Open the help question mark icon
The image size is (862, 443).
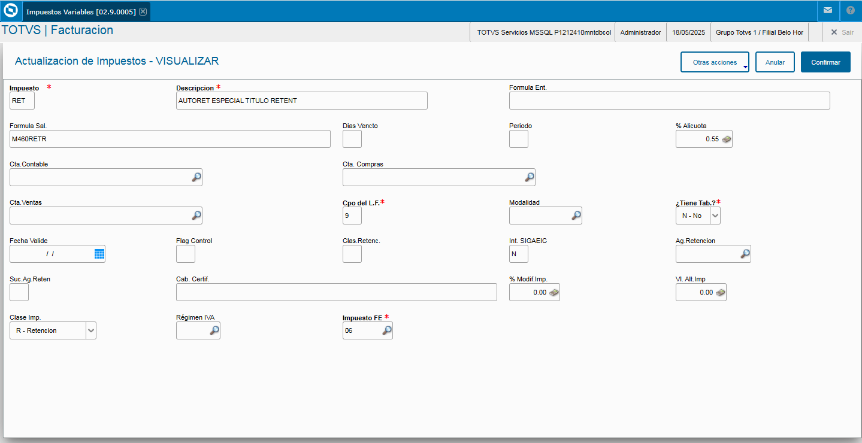point(851,11)
